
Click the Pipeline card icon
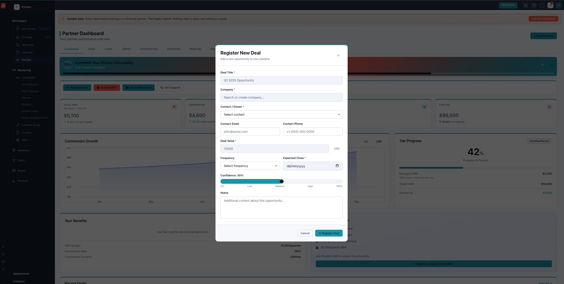point(550,107)
